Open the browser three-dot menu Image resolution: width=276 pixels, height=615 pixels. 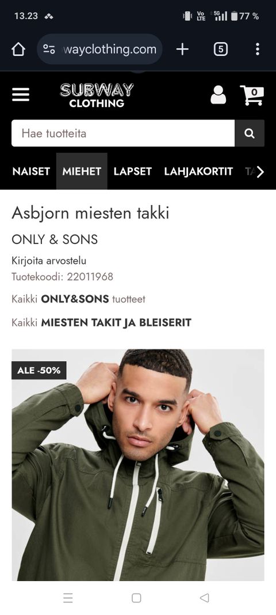pos(257,49)
